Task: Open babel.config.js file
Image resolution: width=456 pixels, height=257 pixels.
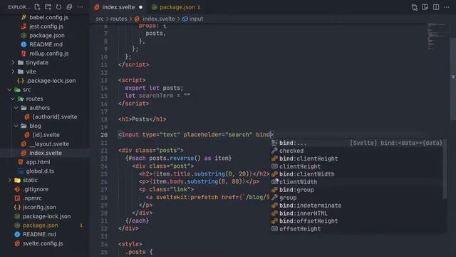Action: 48,17
